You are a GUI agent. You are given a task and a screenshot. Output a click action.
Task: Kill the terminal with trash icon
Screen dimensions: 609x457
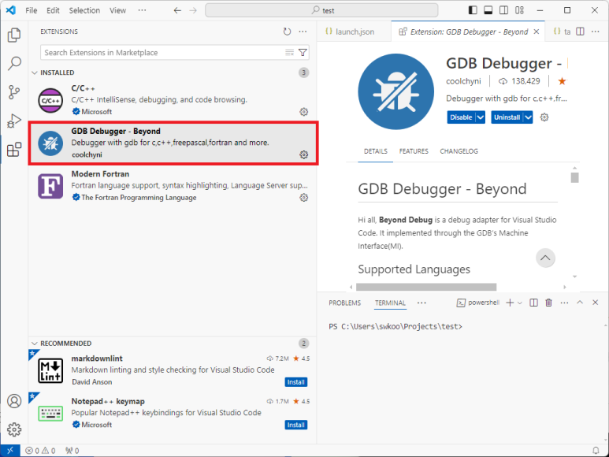(548, 303)
